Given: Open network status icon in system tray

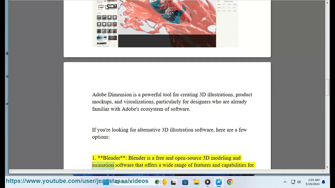Looking at the screenshot, I should 293,182.
